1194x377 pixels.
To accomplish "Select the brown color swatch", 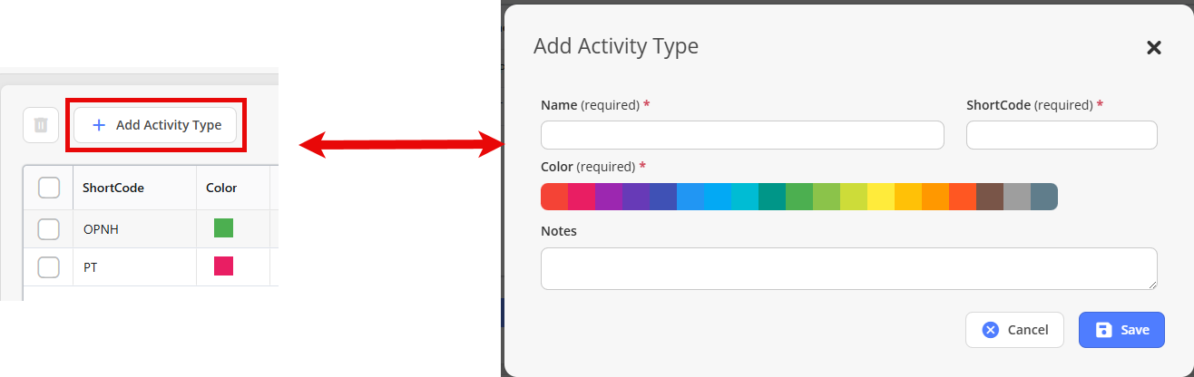I will click(990, 197).
